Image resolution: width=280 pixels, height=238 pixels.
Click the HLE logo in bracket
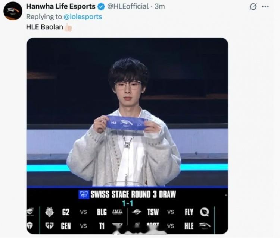(205, 226)
